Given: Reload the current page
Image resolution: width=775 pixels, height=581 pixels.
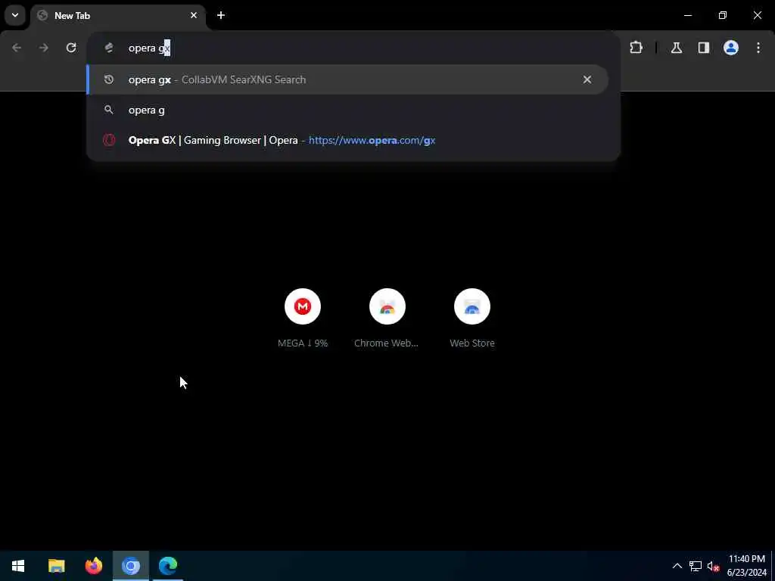Looking at the screenshot, I should (71, 48).
